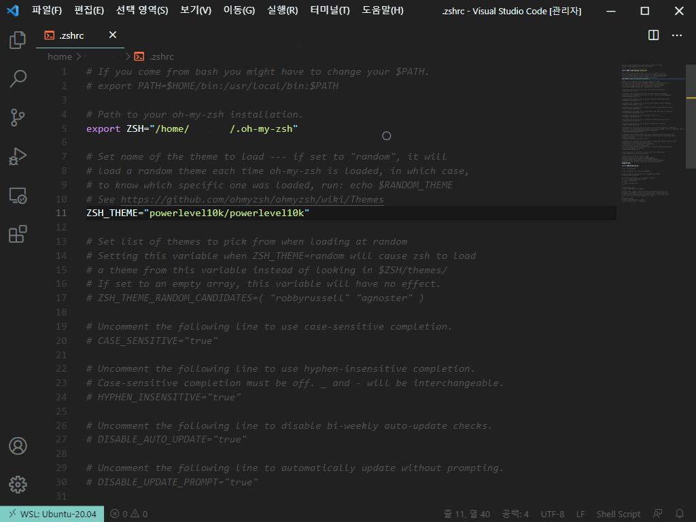
Task: Open notifications bell in status bar
Action: (679, 514)
